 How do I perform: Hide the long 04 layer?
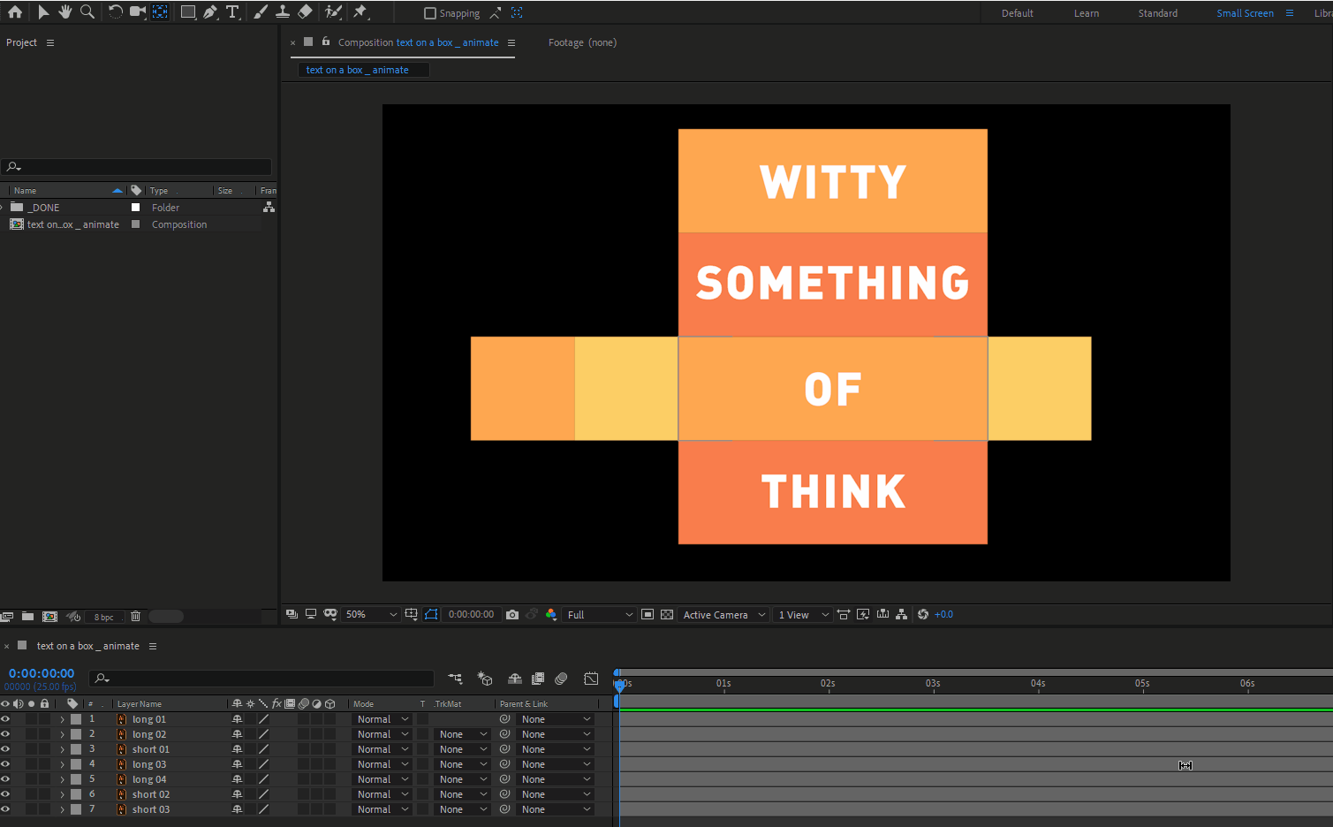coord(5,779)
